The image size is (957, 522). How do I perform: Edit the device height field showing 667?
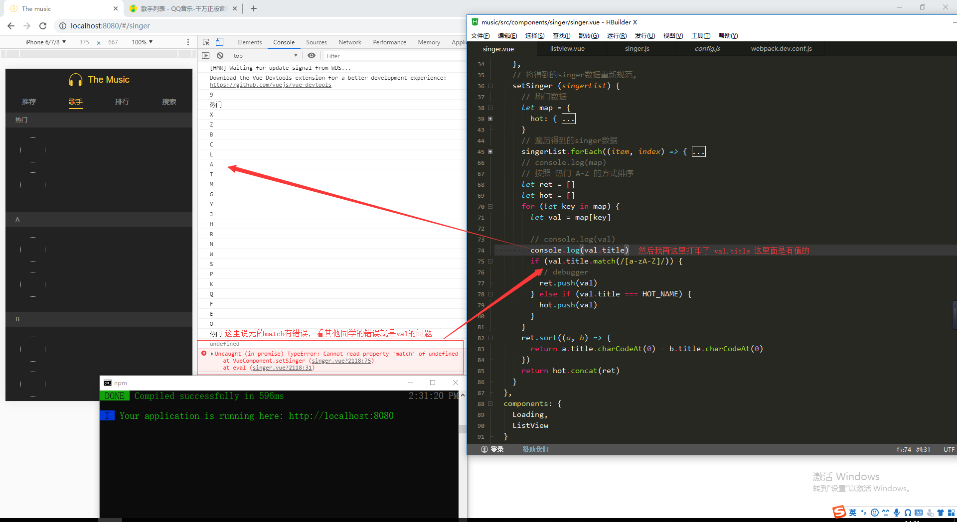tap(113, 42)
